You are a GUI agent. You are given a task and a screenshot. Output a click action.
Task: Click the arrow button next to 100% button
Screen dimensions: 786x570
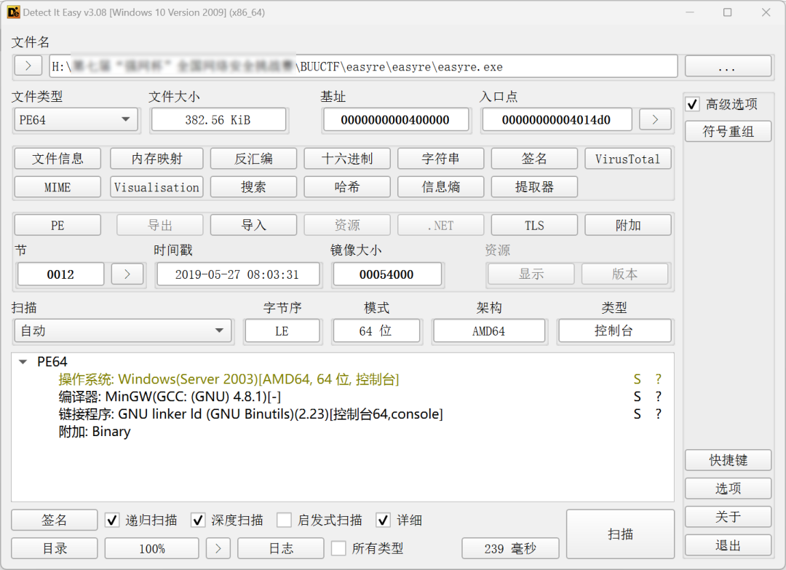218,548
